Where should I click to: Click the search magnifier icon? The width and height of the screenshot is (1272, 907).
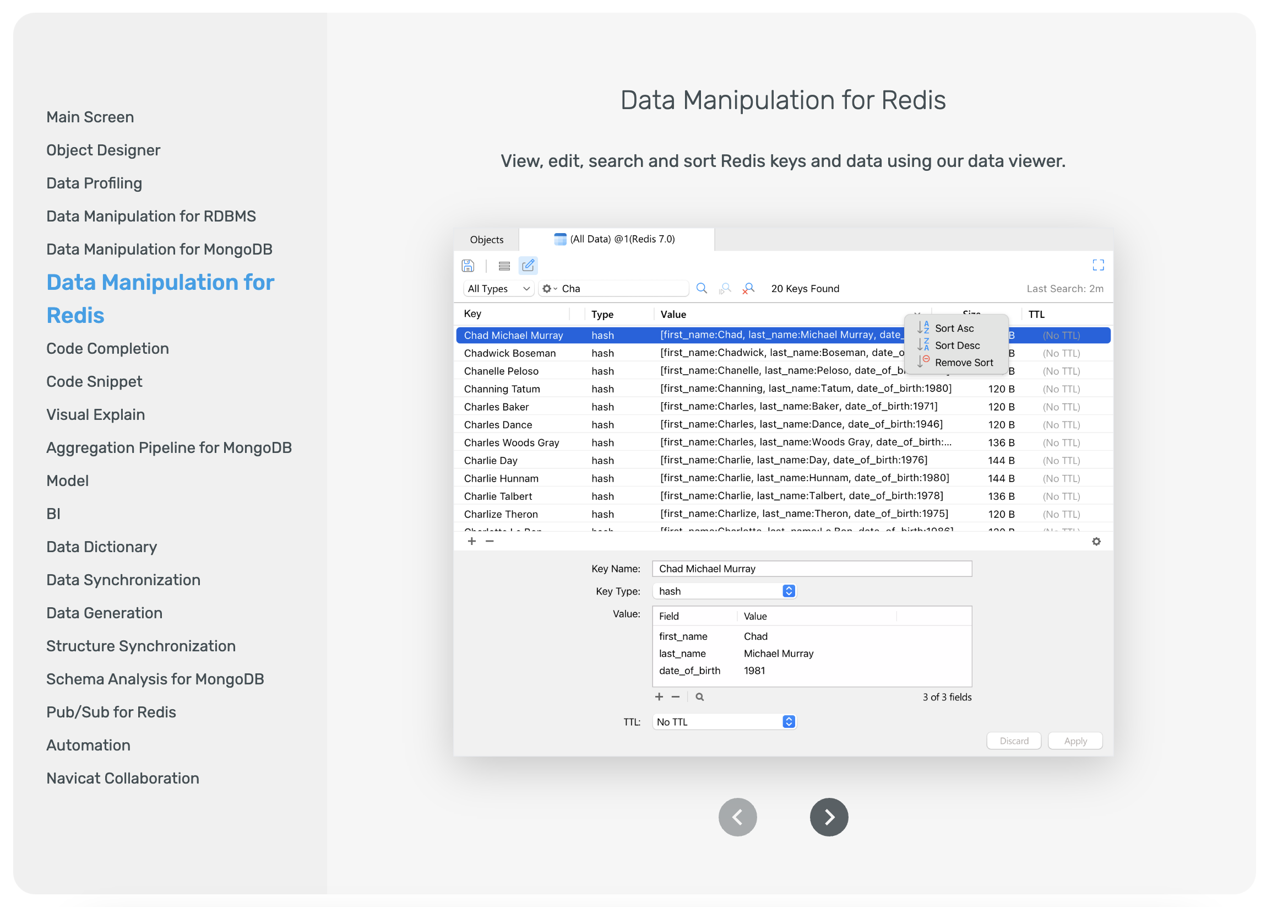click(702, 288)
